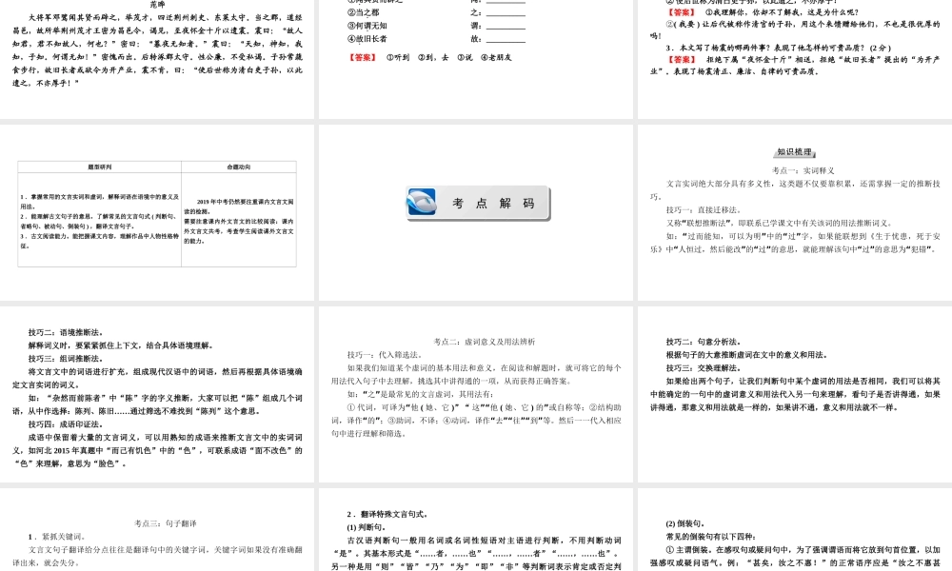Click the blank line after 故:
This screenshot has height=571, width=952.
tap(506, 40)
